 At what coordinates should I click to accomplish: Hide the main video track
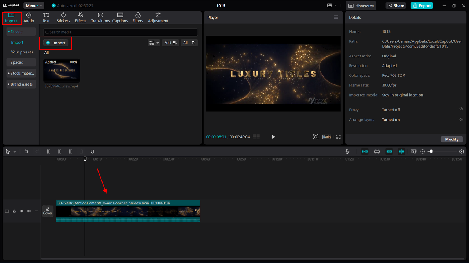tap(22, 211)
